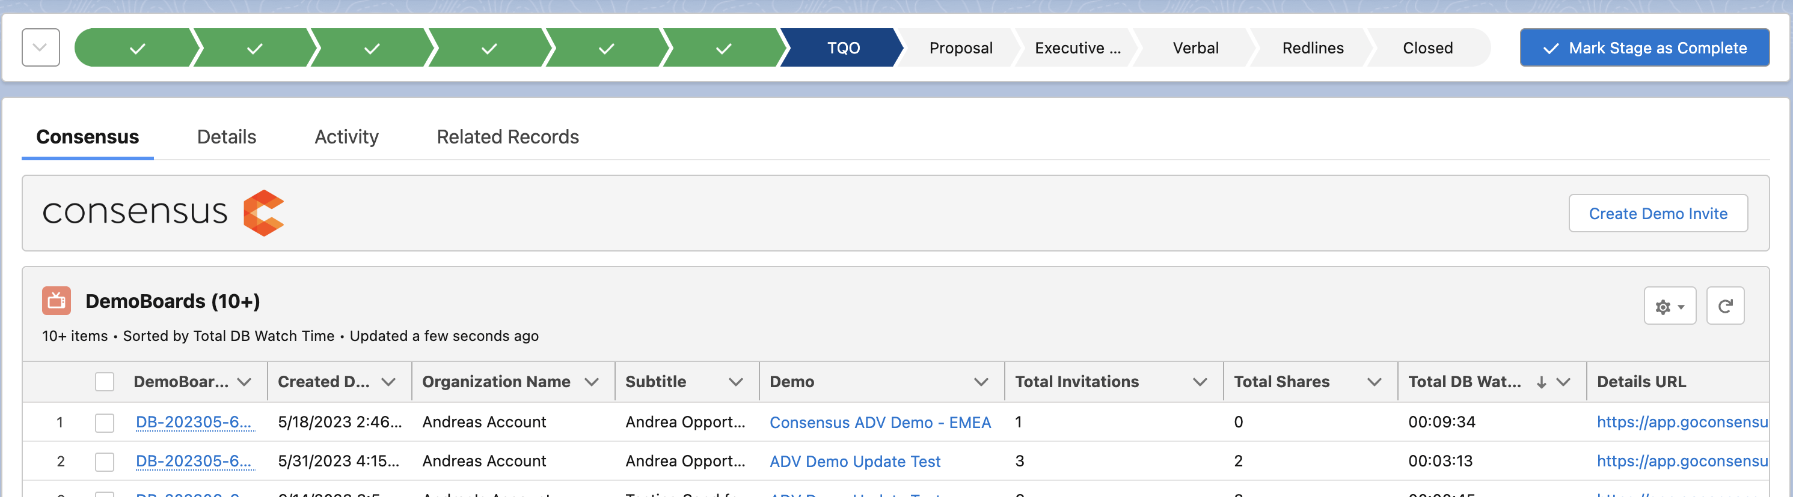1793x497 pixels.
Task: Select the Redlines stage
Action: pos(1313,48)
